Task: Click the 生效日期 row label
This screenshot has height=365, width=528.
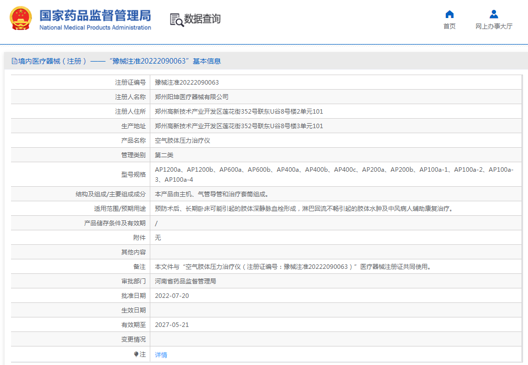Action: 133,310
